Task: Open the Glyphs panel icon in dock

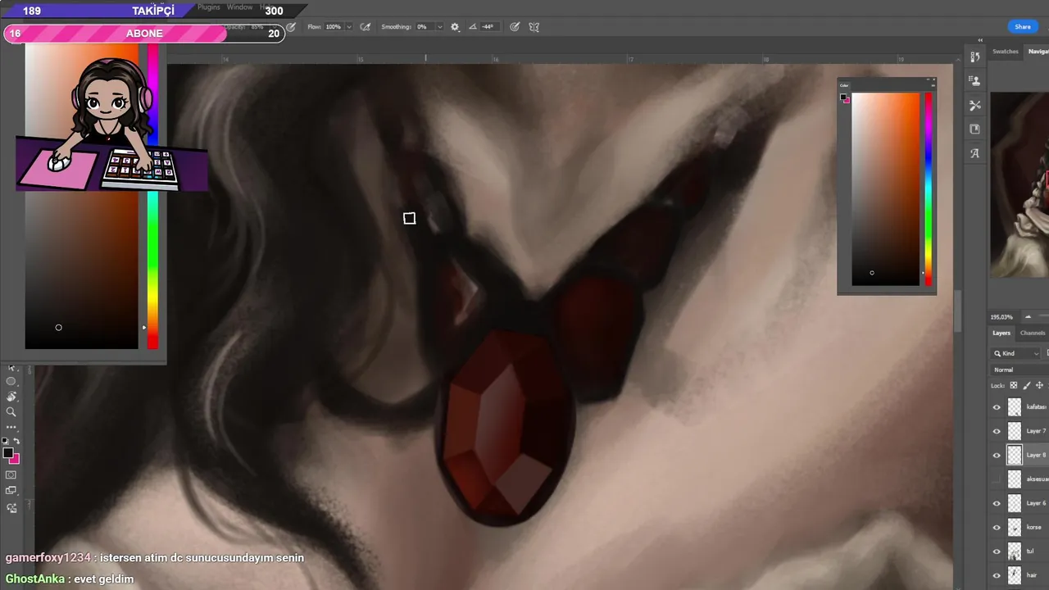Action: [974, 153]
